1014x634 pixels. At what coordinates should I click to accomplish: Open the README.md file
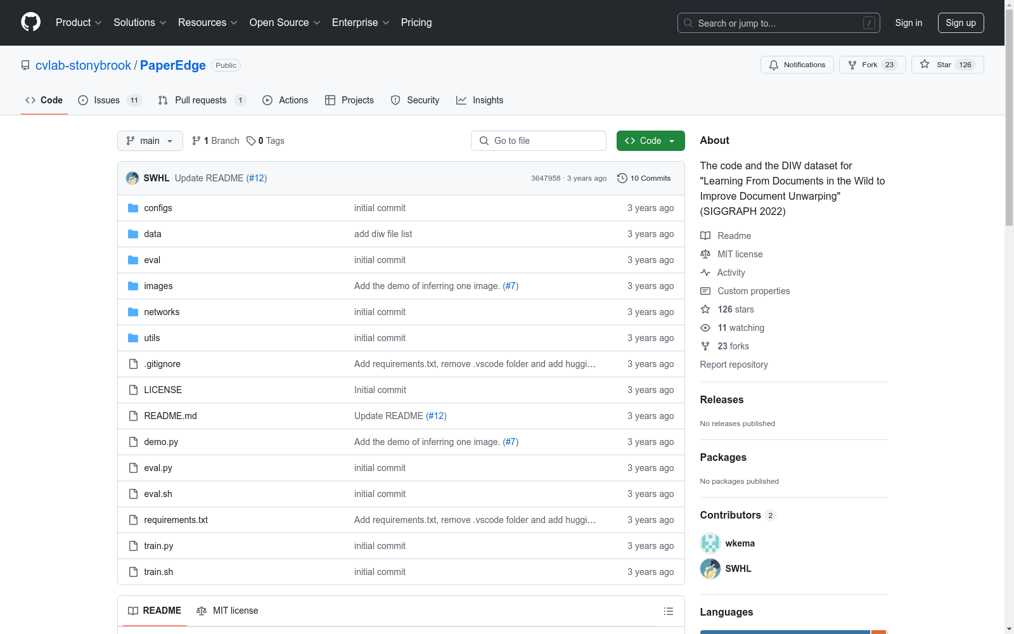pyautogui.click(x=170, y=416)
